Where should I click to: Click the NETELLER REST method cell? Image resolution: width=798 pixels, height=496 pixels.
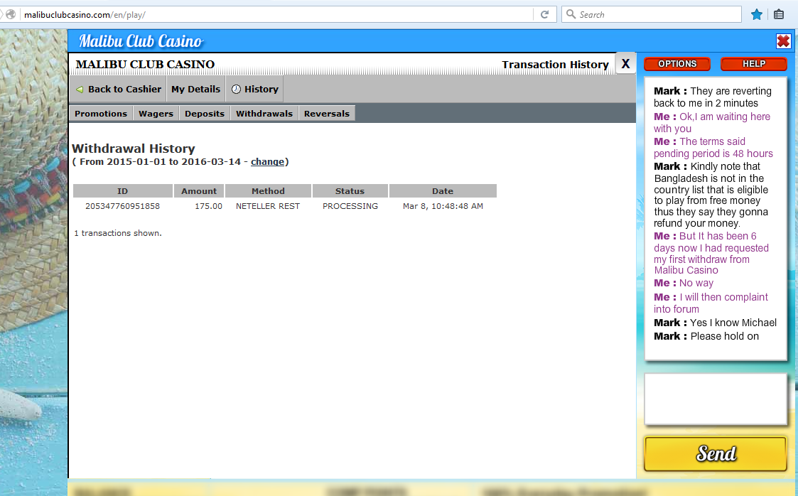point(268,206)
